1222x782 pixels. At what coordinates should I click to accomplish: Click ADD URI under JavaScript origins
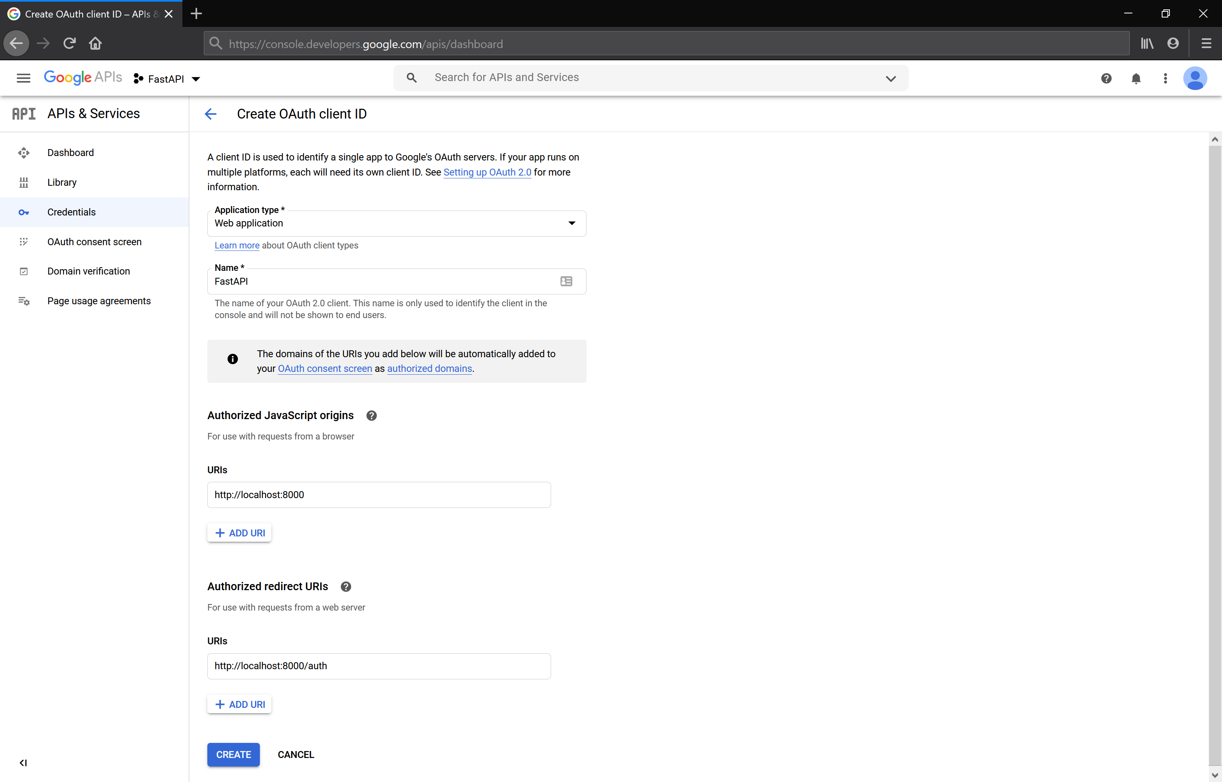click(x=240, y=533)
